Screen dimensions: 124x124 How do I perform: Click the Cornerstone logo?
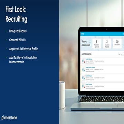pos(9,118)
